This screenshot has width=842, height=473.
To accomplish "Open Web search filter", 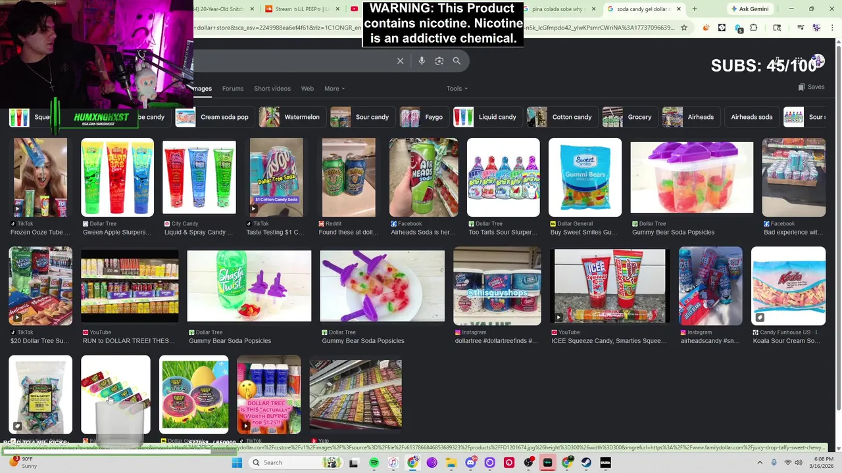I will click(307, 89).
